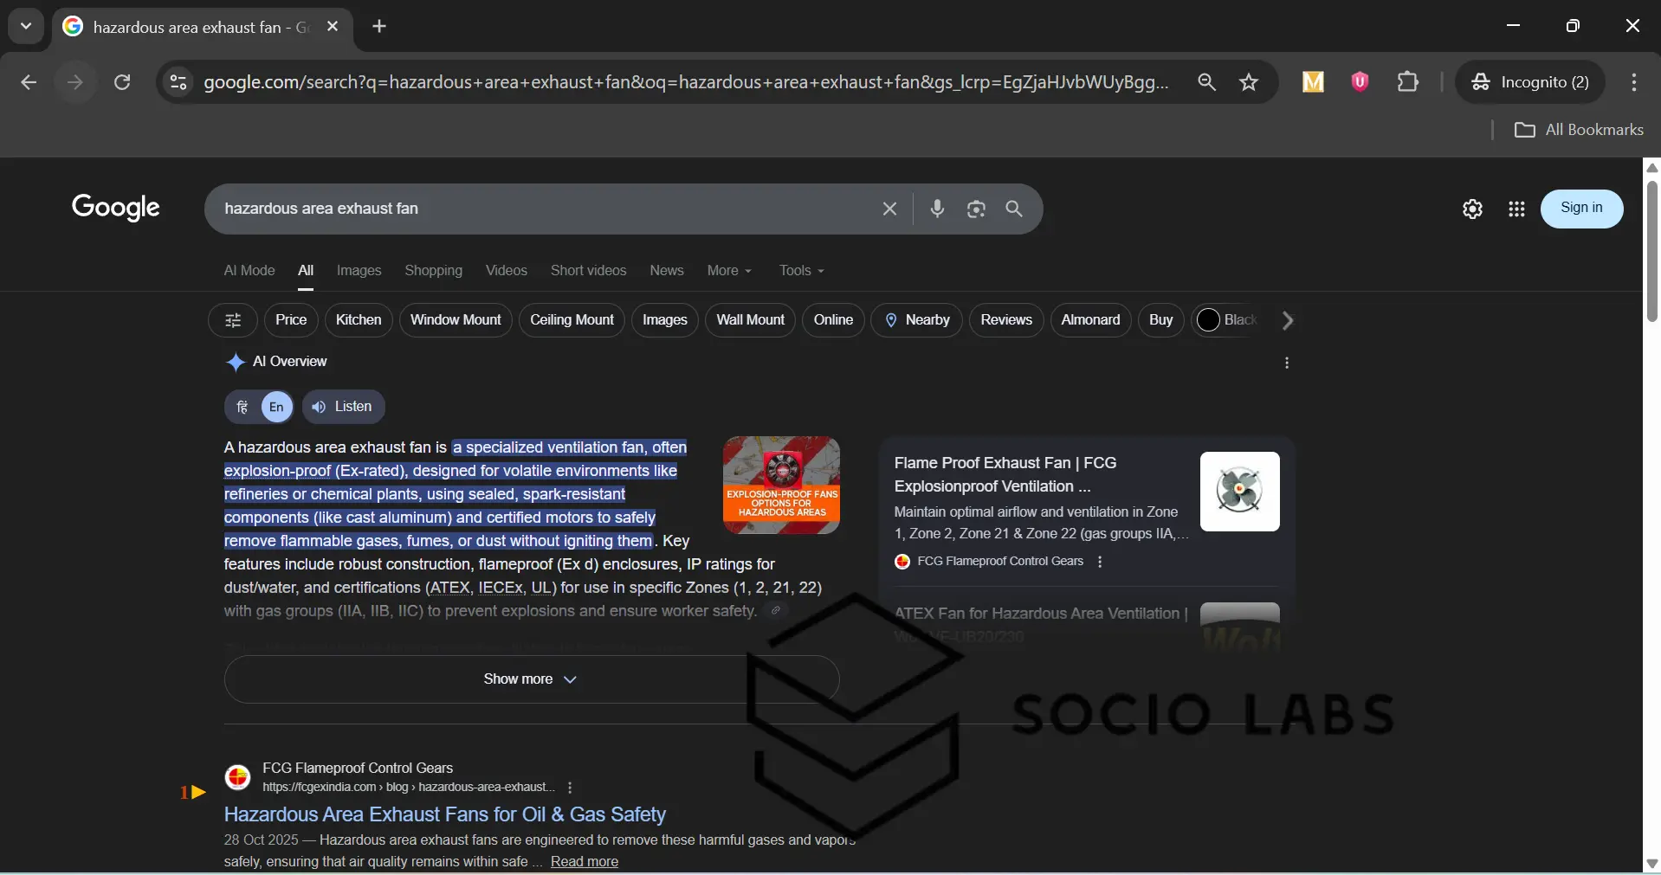Toggle Listen audio for AI Overview

tap(344, 407)
